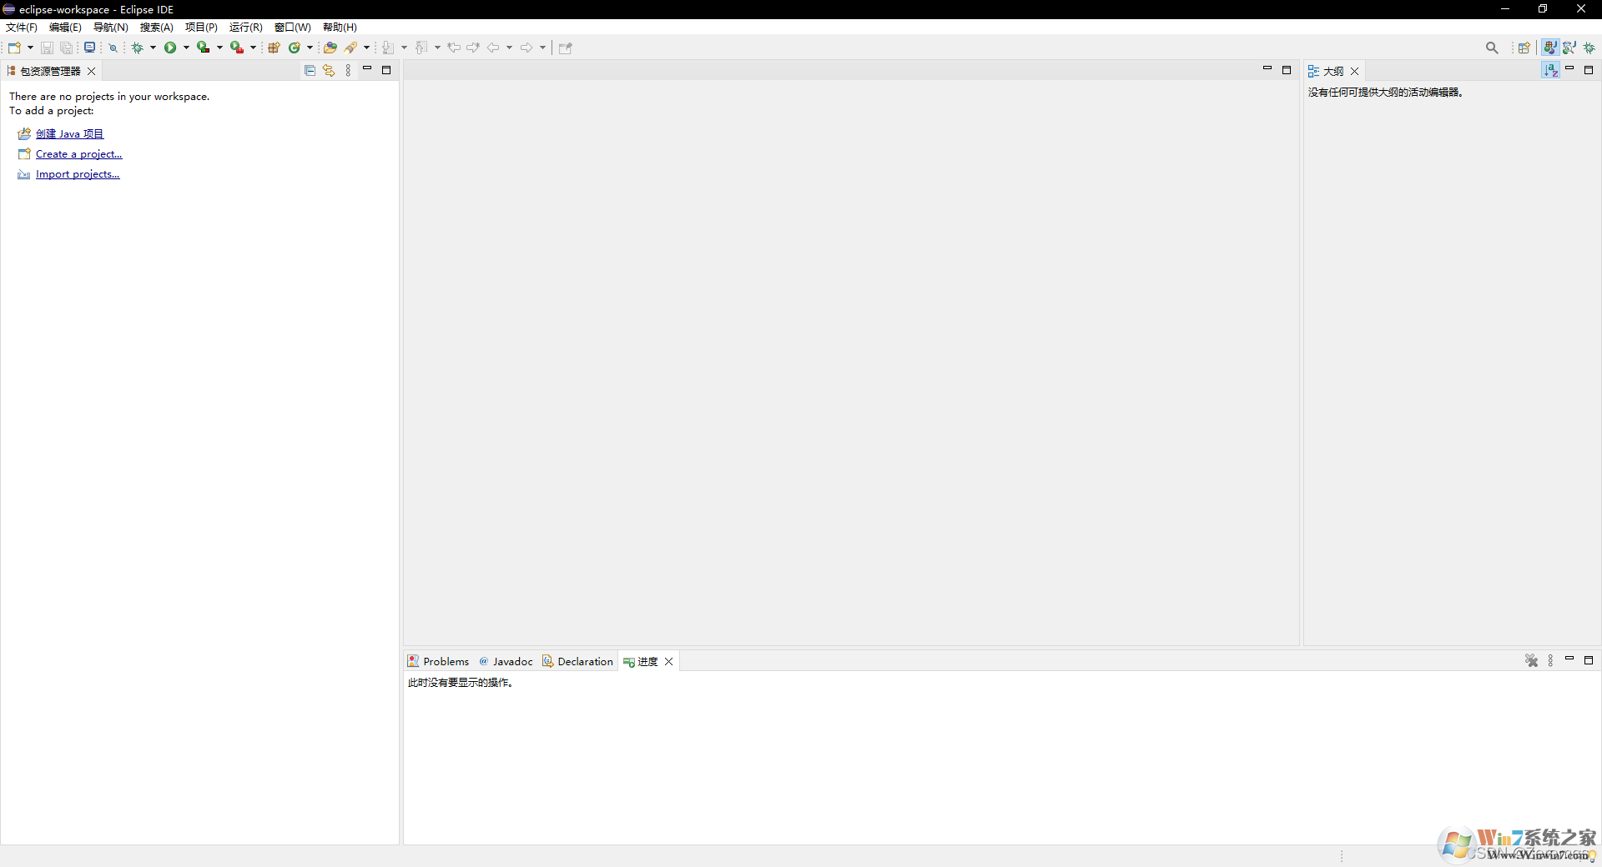Switch to the Javadoc tab
1602x867 pixels.
[x=506, y=661]
